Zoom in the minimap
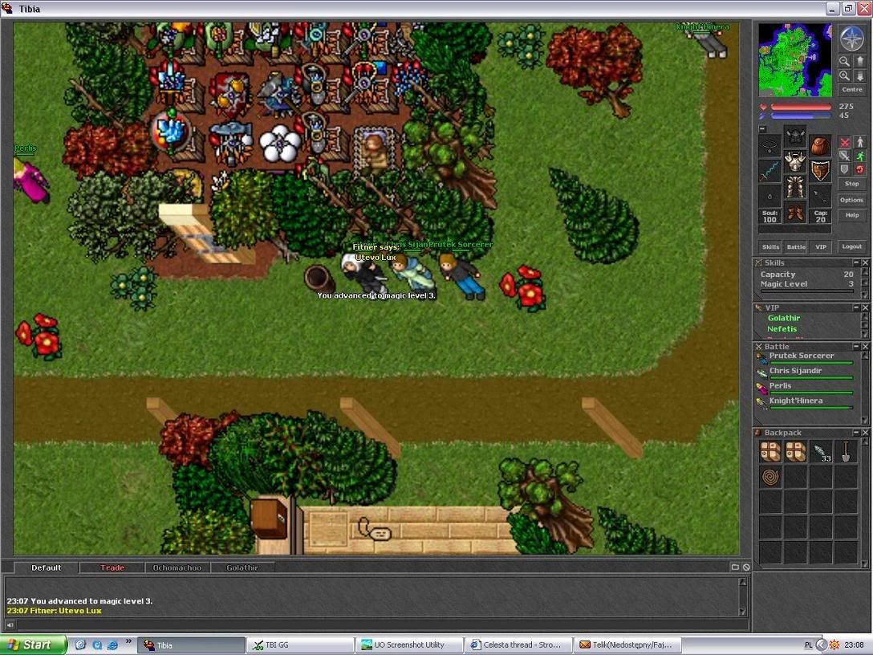The image size is (873, 655). pyautogui.click(x=845, y=75)
